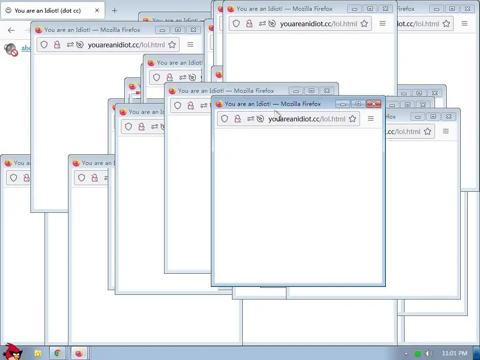Screen dimensions: 480x360
Task: Click crossed lock in the top-edge popup with full URL
Action: pyautogui.click(x=249, y=23)
